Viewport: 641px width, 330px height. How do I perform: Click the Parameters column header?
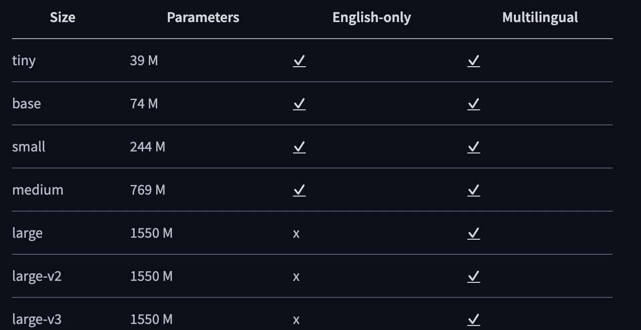(x=203, y=18)
